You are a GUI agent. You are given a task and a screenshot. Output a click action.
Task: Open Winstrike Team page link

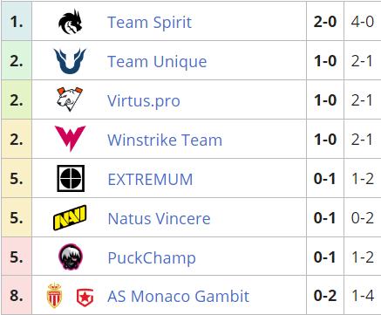point(165,140)
